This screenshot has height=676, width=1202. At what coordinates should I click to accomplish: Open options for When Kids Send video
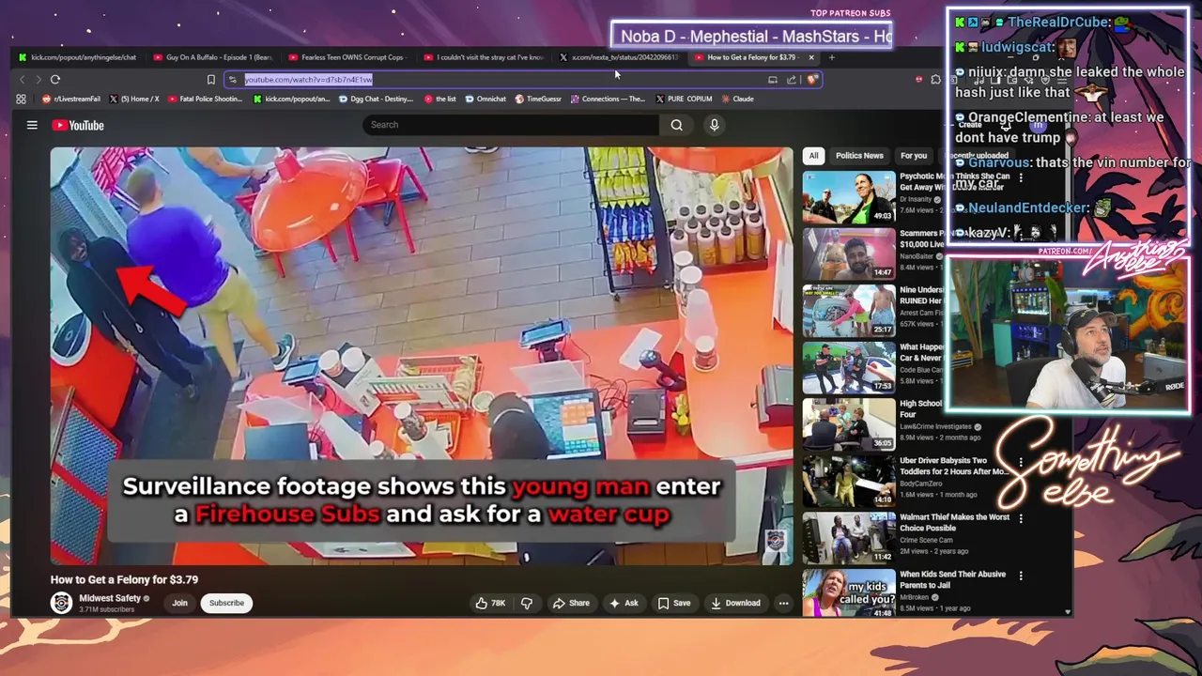pyautogui.click(x=1021, y=576)
